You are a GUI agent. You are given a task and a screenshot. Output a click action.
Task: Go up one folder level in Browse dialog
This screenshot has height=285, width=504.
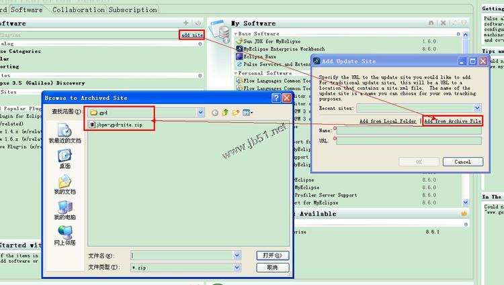pos(225,113)
